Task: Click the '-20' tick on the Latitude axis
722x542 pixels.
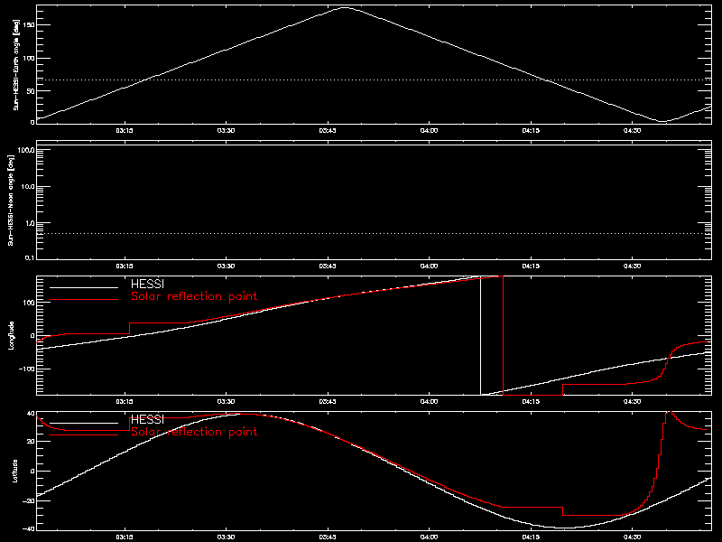Action: 29,500
